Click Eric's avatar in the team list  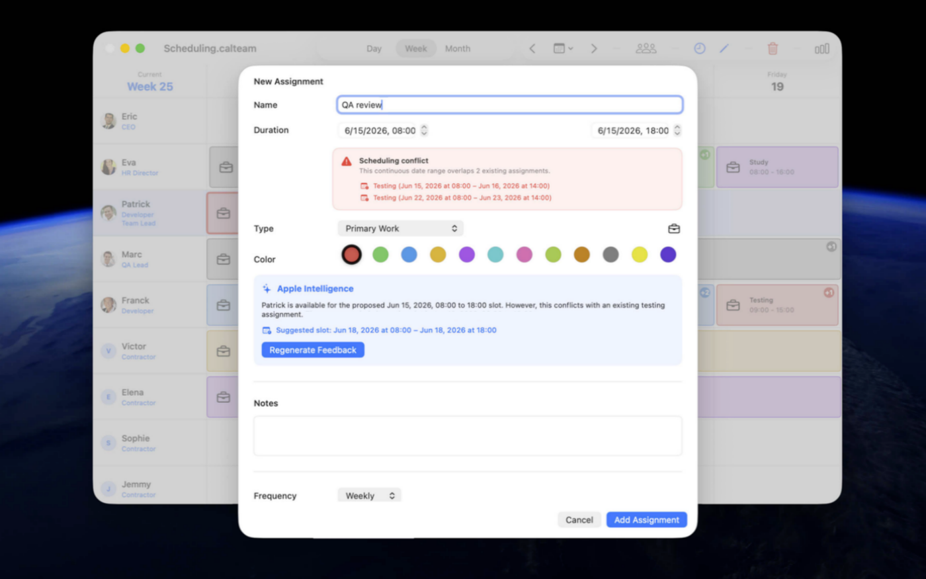click(108, 121)
